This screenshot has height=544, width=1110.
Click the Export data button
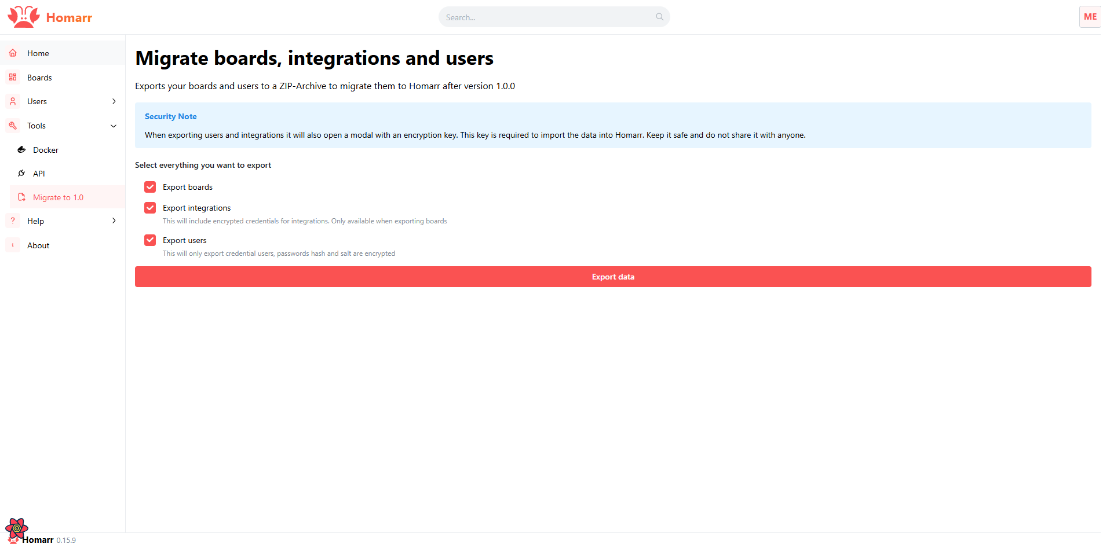[613, 276]
